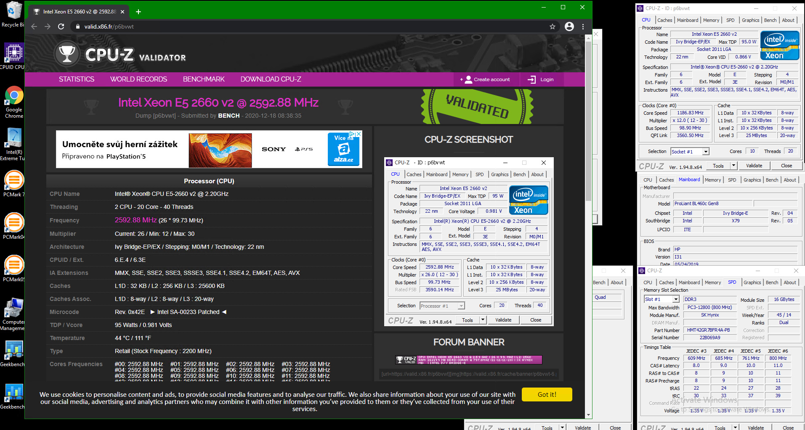
Task: Click the Chrome address bar URL
Action: 109,26
